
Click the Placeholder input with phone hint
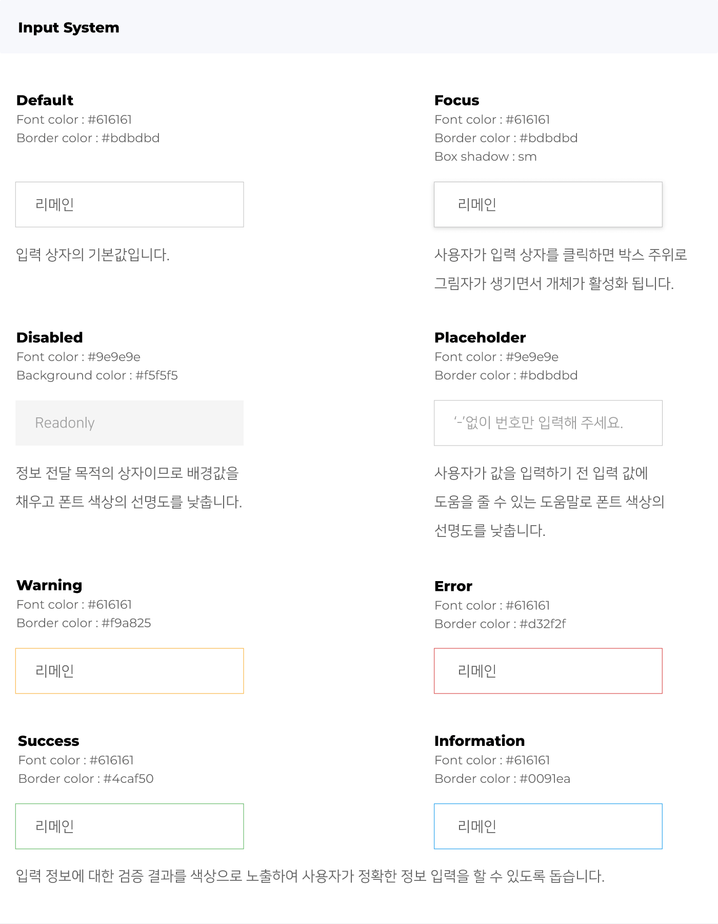(548, 423)
